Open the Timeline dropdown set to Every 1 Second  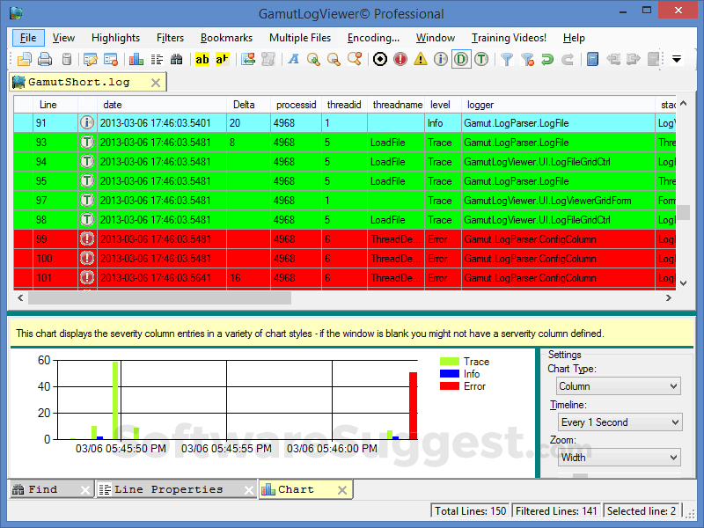(620, 422)
